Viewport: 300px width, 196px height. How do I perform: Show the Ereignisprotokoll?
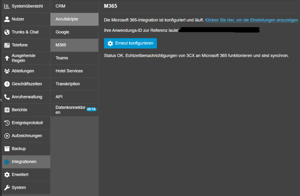tap(26, 123)
